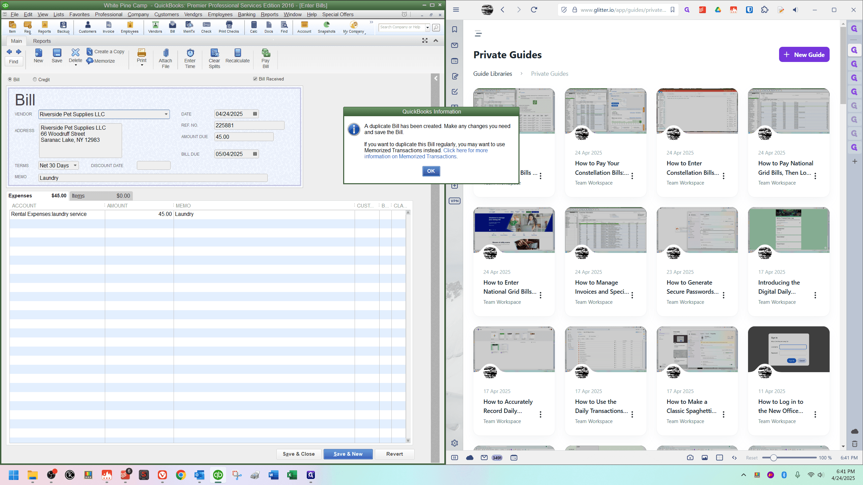Click the New Guide button

click(x=804, y=55)
